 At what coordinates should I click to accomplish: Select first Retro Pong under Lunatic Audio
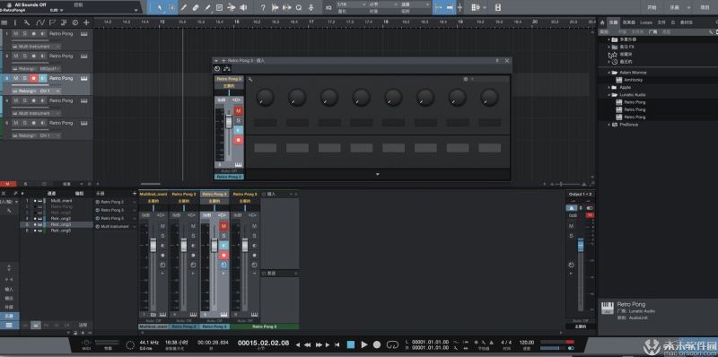tap(635, 102)
